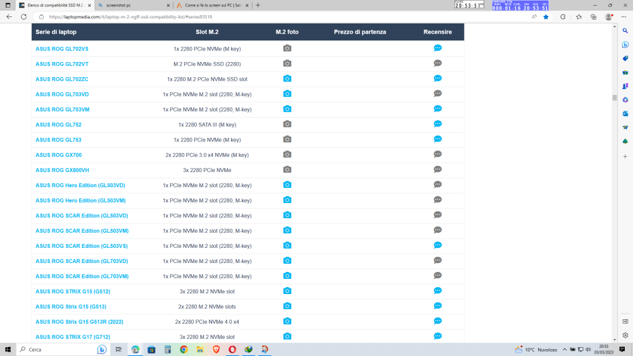Screen dimensions: 633x356
Task: Click '1x 2280 SATA III (M key)' cell text
Action: pos(207,125)
